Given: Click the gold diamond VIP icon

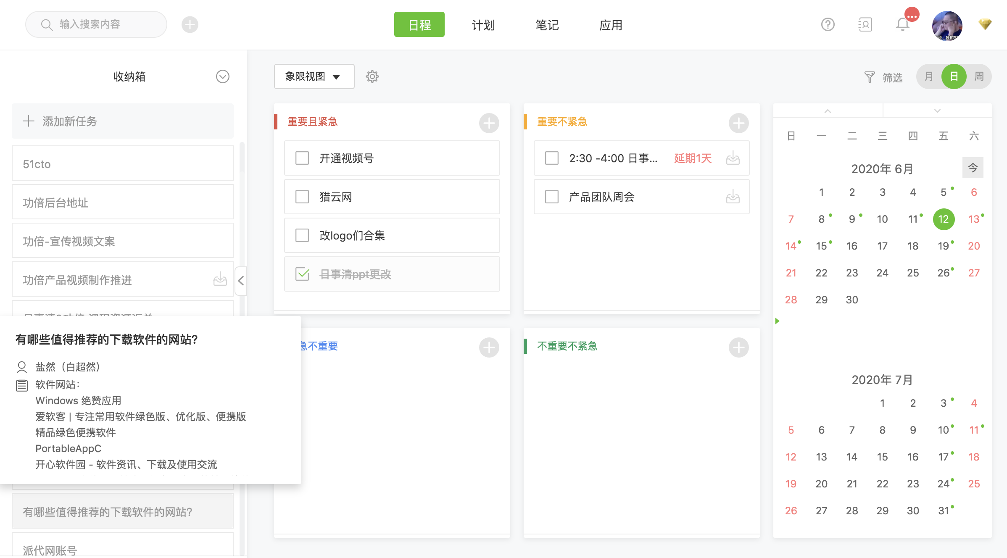Looking at the screenshot, I should coord(985,24).
